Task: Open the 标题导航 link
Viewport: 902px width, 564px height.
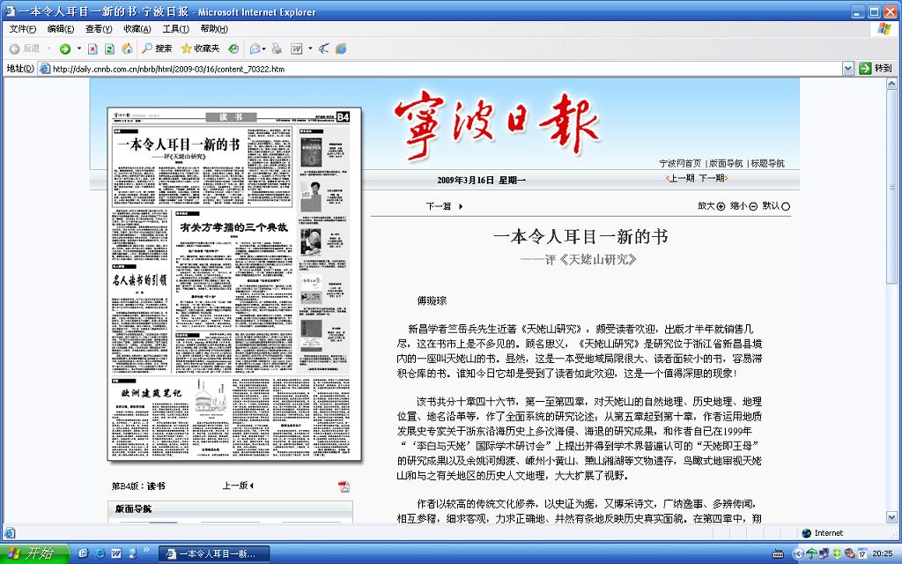Action: point(767,163)
